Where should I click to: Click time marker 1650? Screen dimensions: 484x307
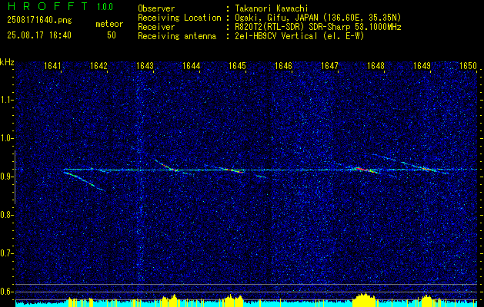point(469,65)
